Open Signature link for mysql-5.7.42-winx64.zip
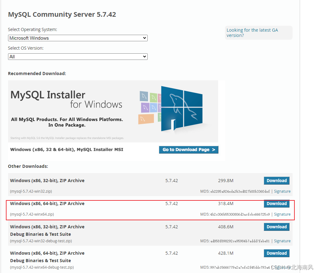 (x=282, y=214)
